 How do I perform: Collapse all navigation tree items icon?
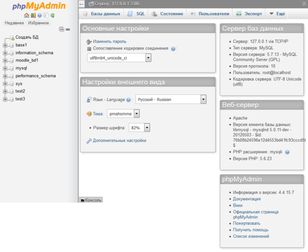[62, 29]
